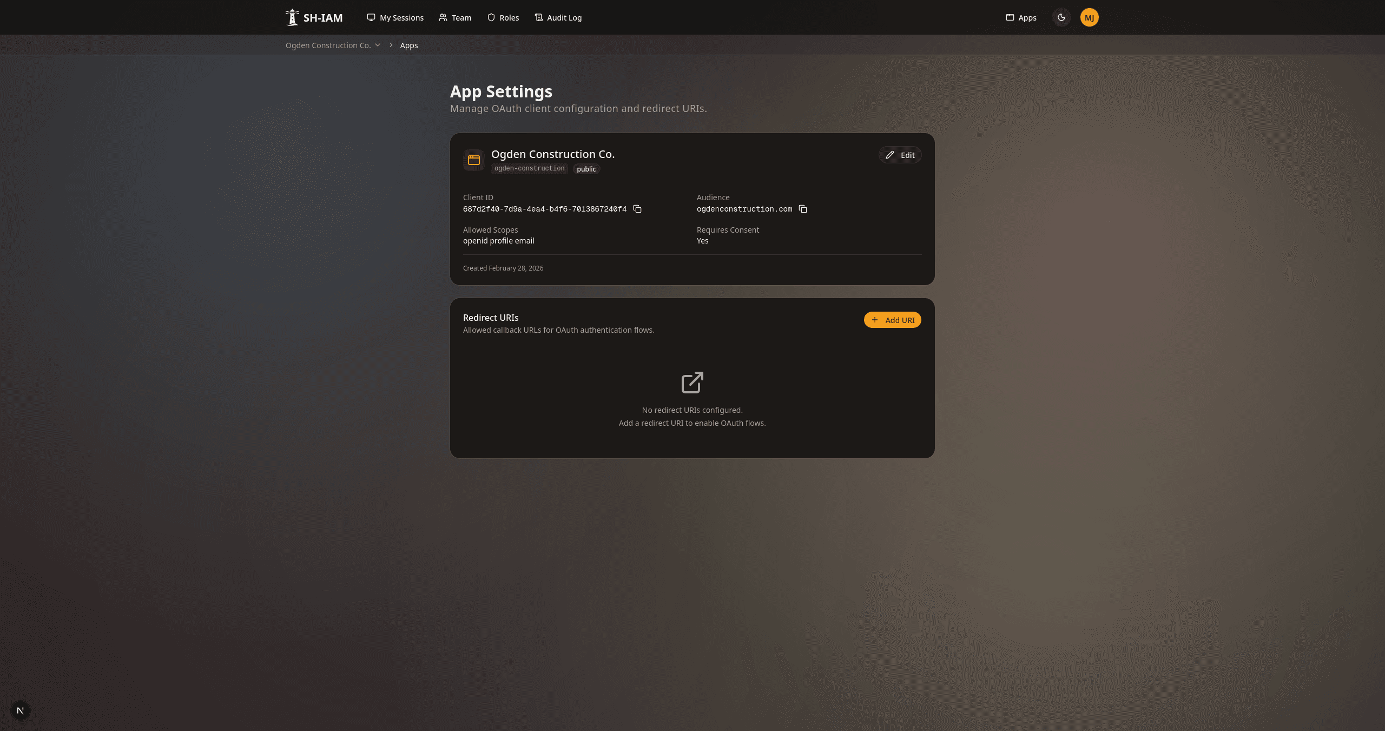Click the breadcrumb separator chevron

click(390, 45)
